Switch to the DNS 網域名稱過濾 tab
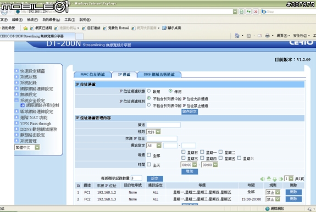316x212 pixels. pos(159,75)
